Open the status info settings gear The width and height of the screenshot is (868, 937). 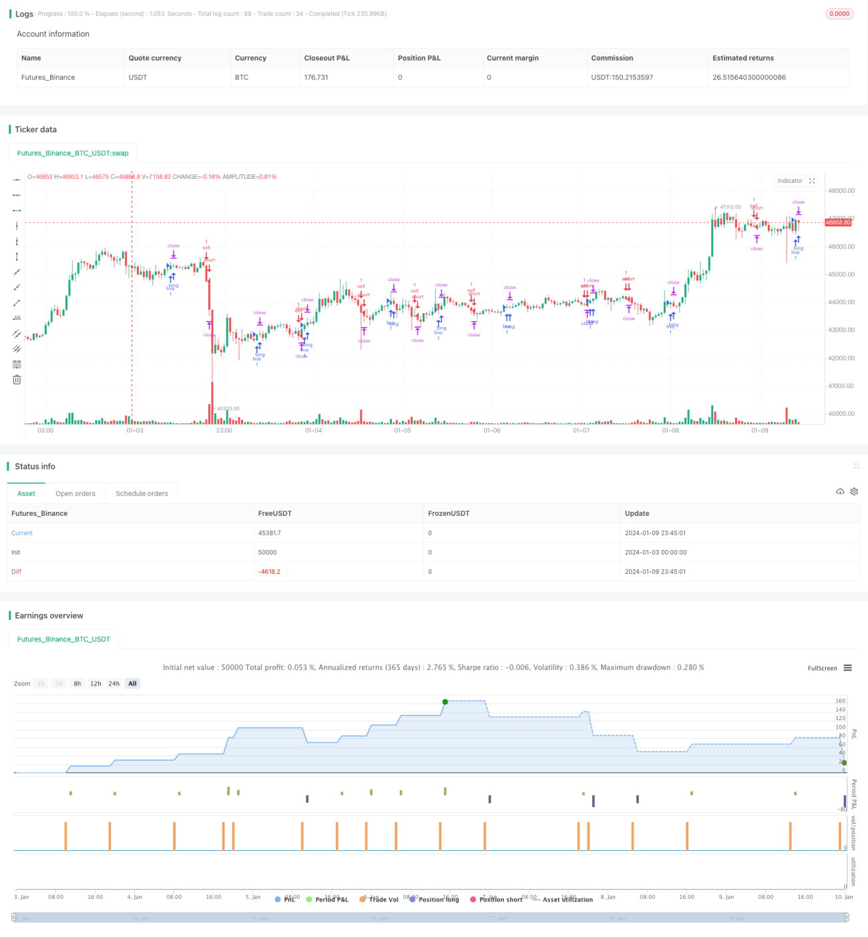(x=854, y=491)
